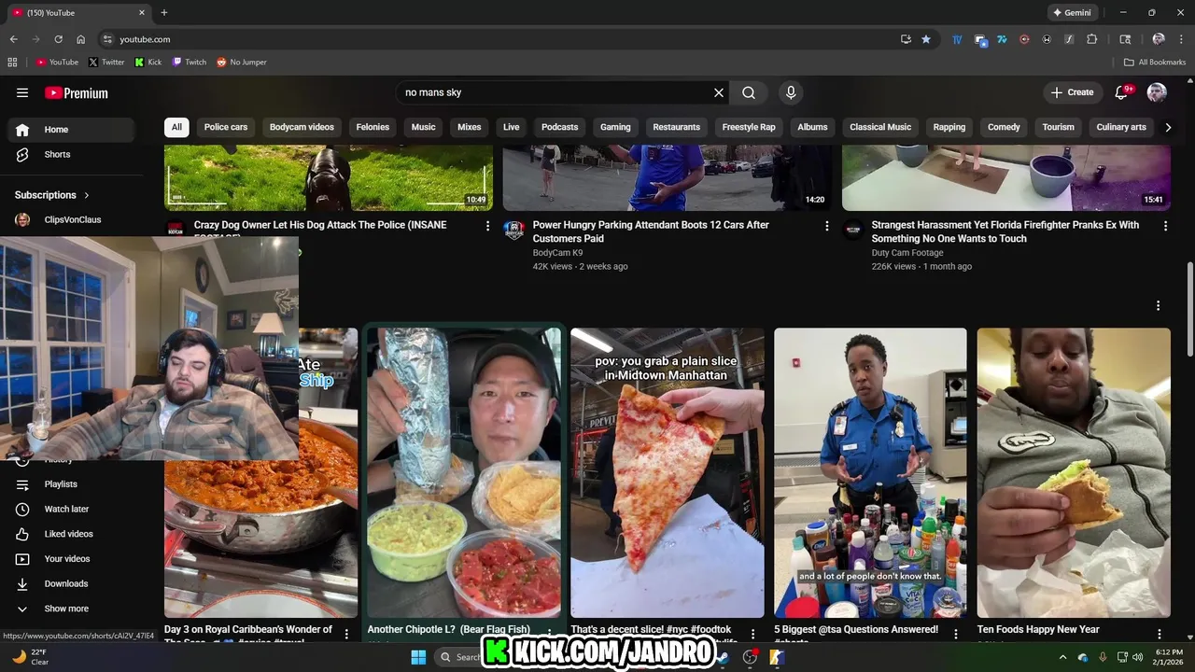Open the All Bookmarks folder
This screenshot has height=672, width=1195.
pyautogui.click(x=1155, y=63)
